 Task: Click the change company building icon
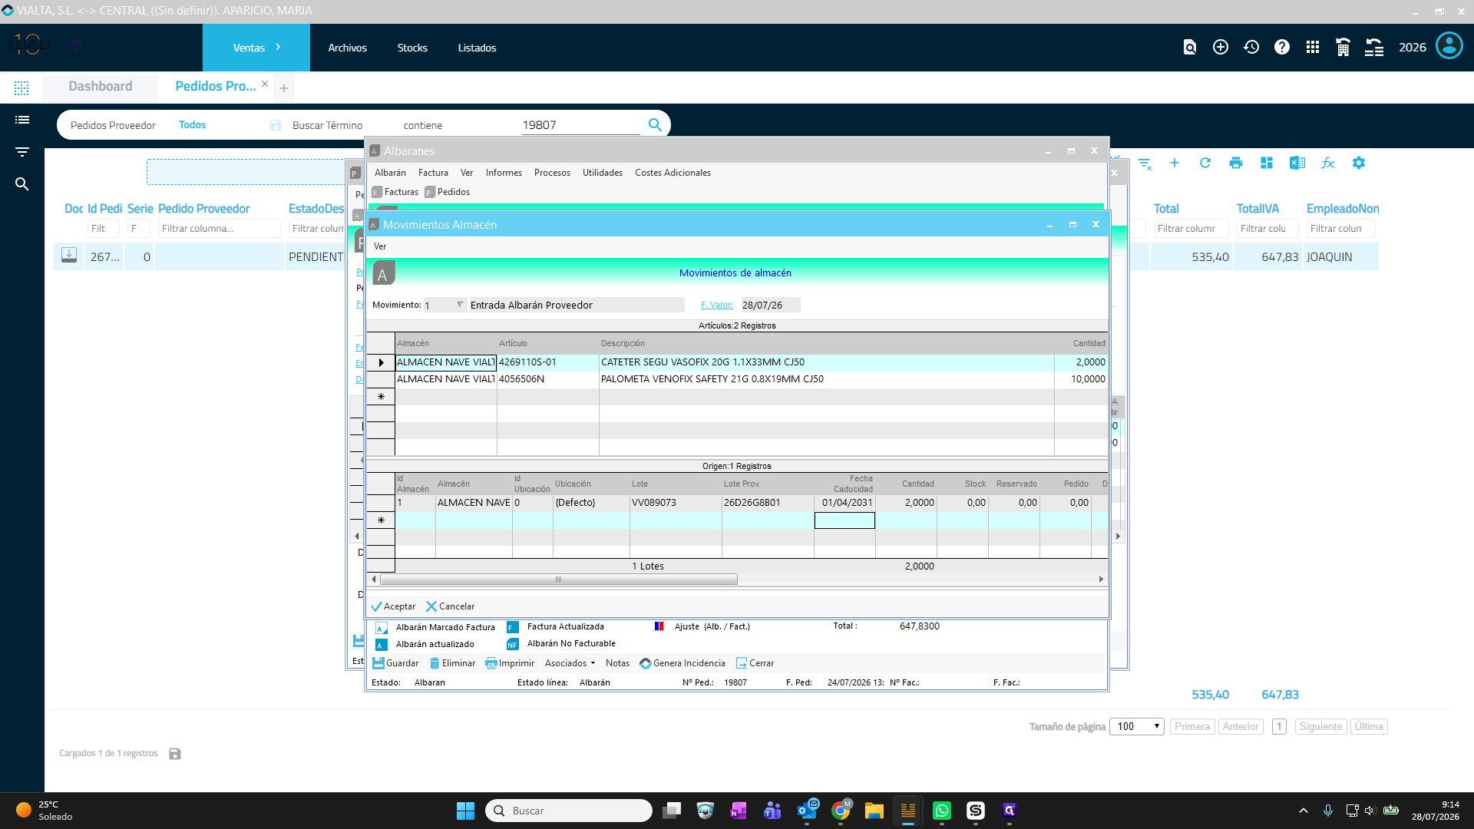1343,48
